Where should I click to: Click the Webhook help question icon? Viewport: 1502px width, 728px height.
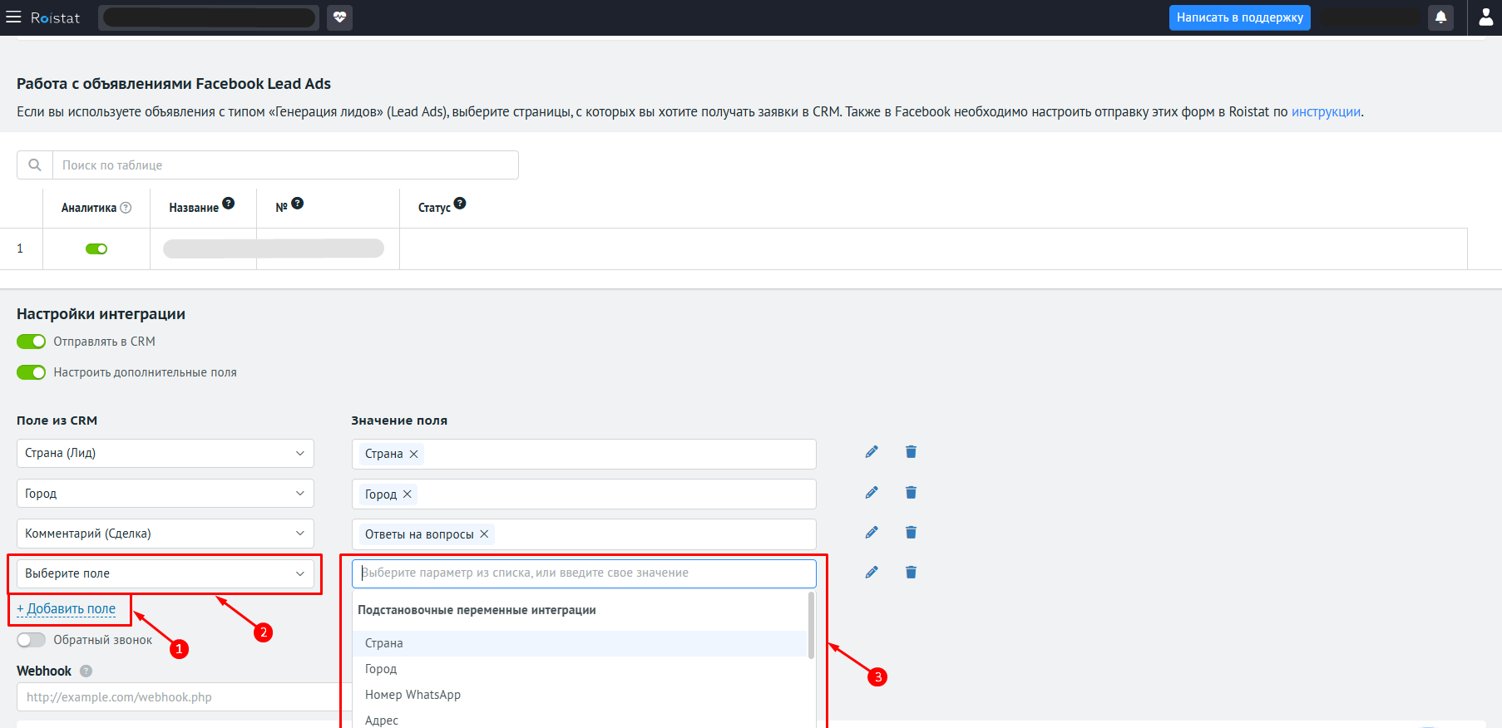click(x=86, y=671)
